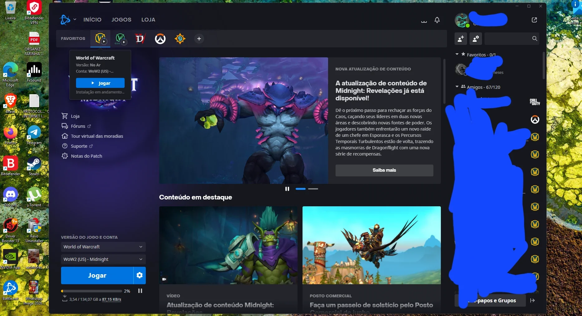Screen dimensions: 582x316
Task: Open the Posto Comercial thumbnail
Action: [x=372, y=245]
